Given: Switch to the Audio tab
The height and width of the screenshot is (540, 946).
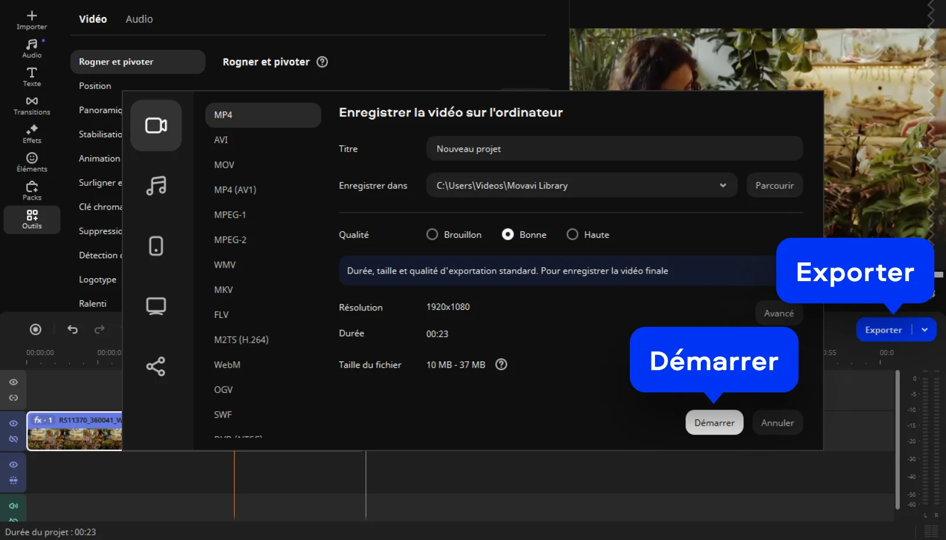Looking at the screenshot, I should click(x=139, y=19).
